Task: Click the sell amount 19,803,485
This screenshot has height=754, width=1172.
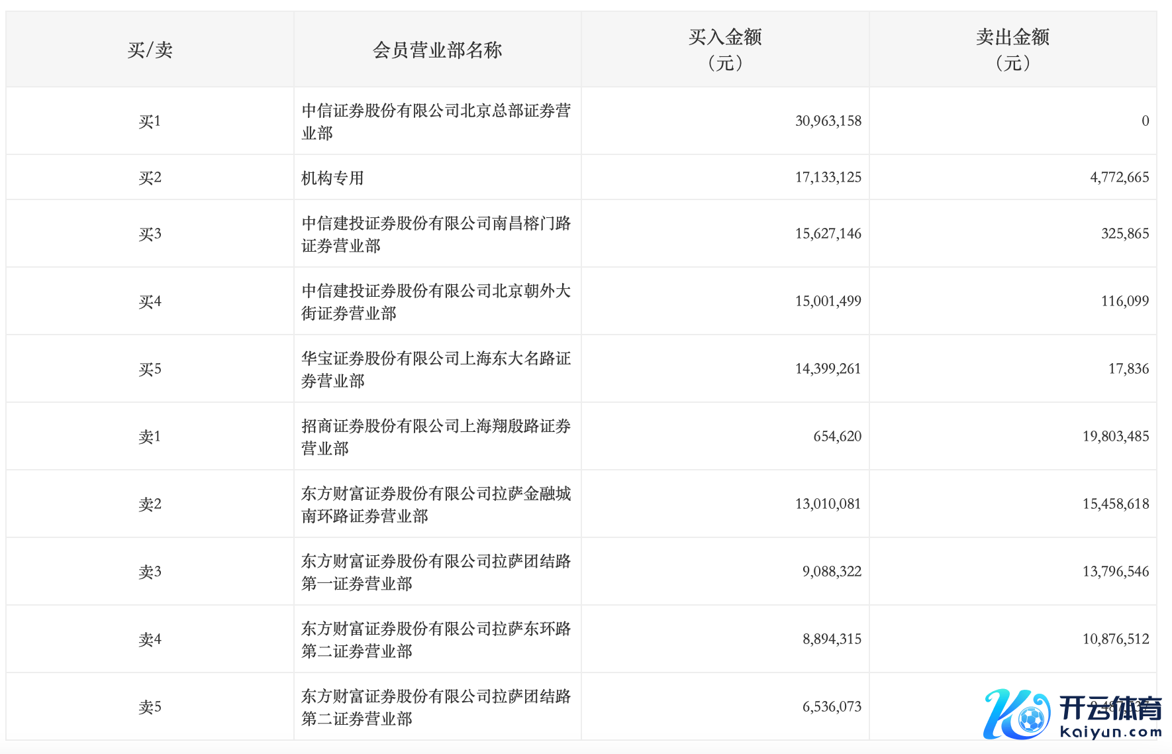Action: coord(1115,437)
